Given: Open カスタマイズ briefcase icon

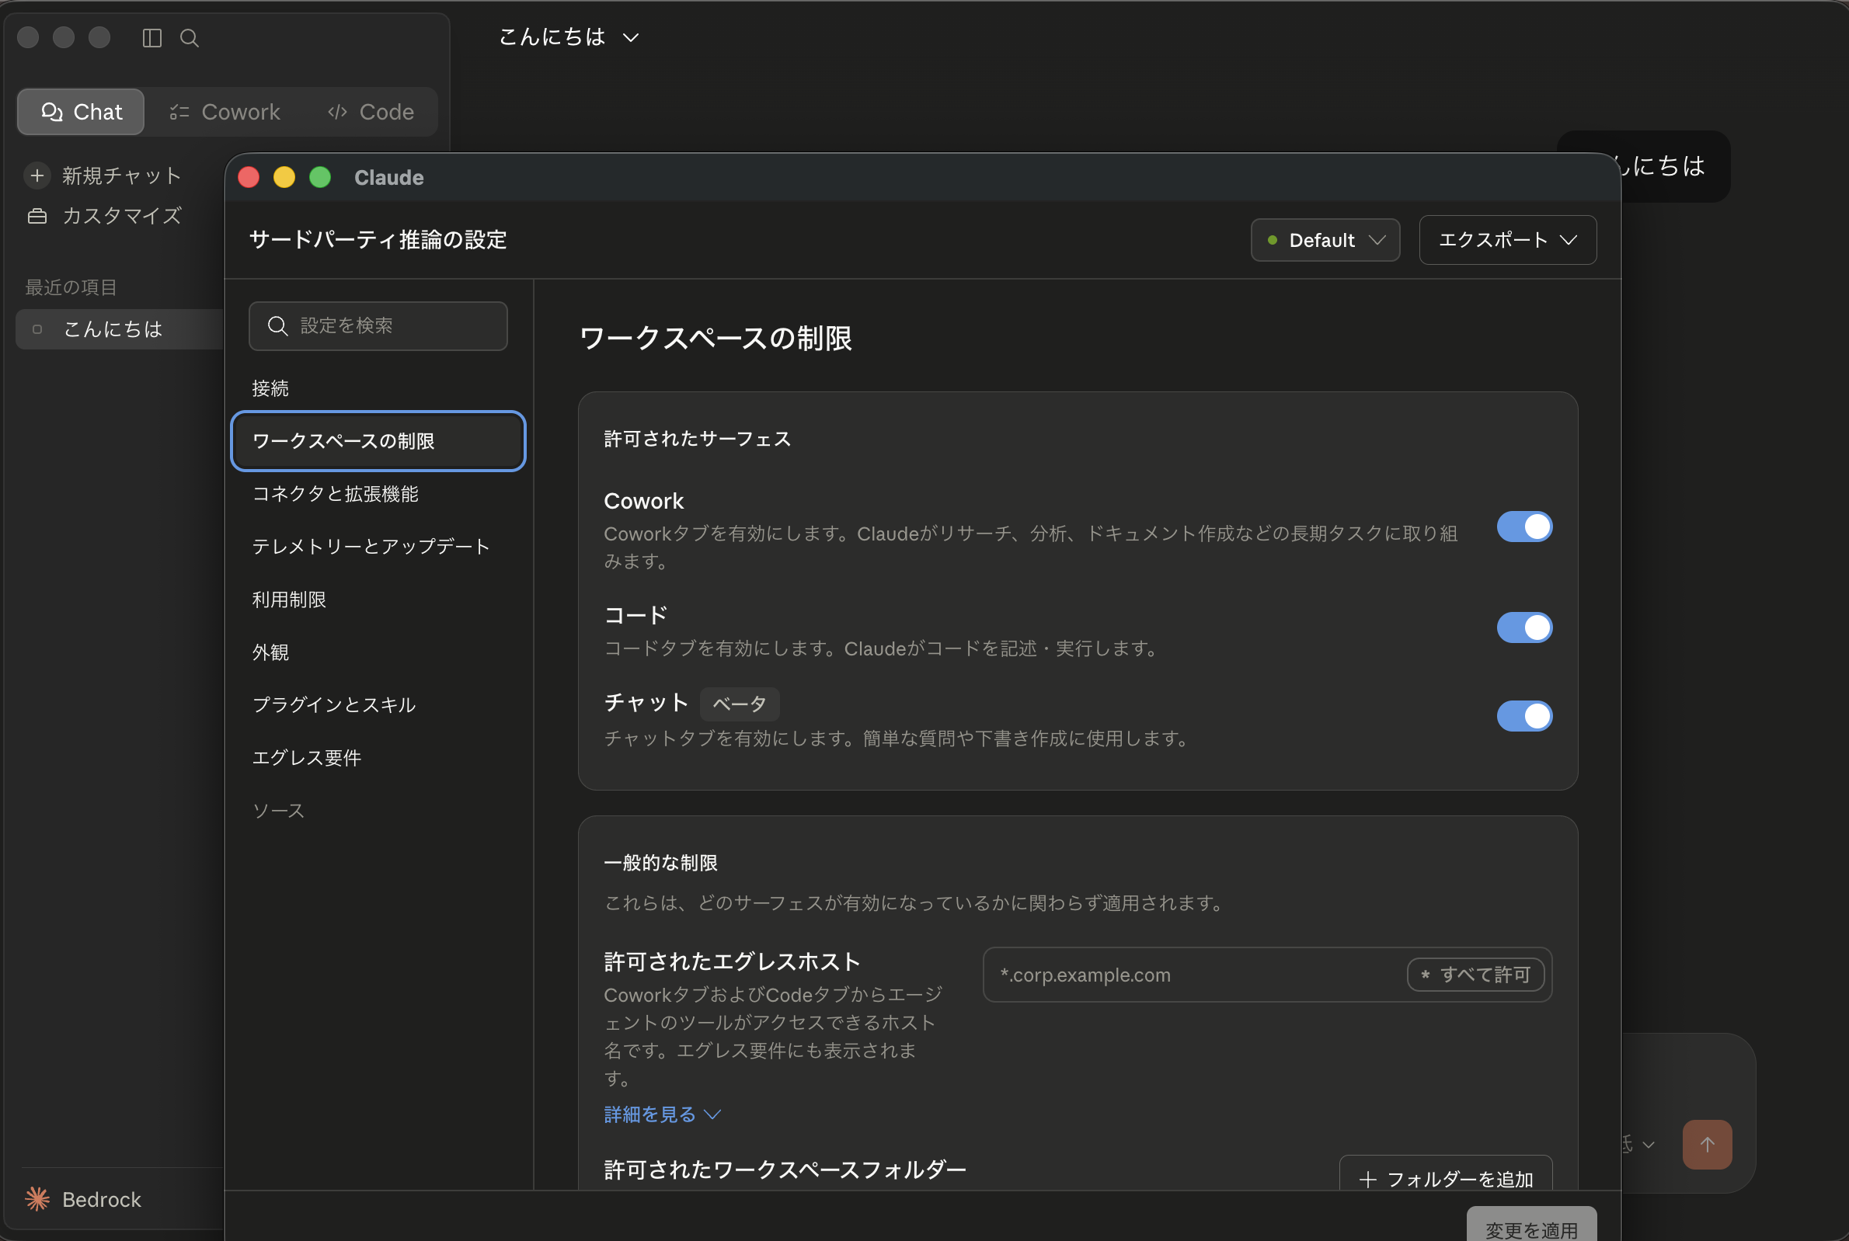Looking at the screenshot, I should click(37, 215).
